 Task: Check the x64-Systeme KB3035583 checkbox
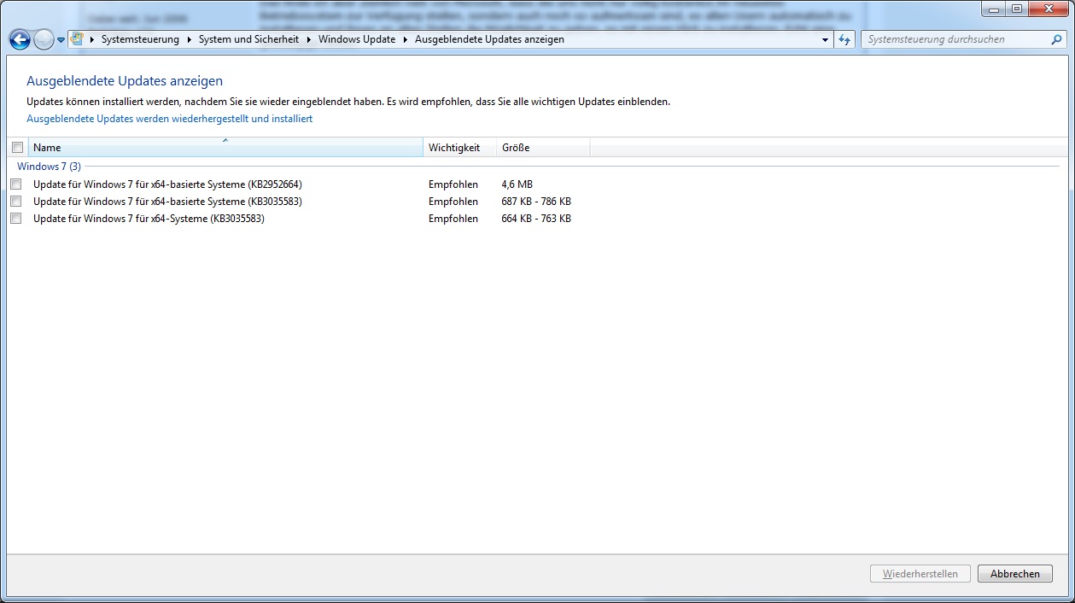15,219
